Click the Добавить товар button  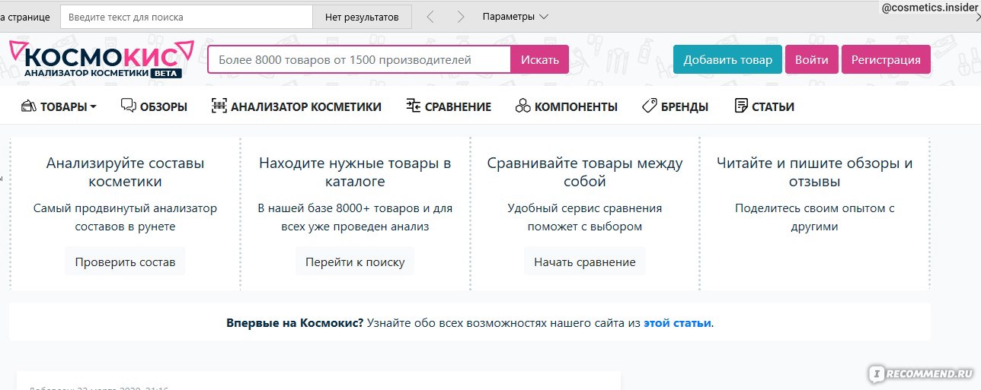[727, 59]
